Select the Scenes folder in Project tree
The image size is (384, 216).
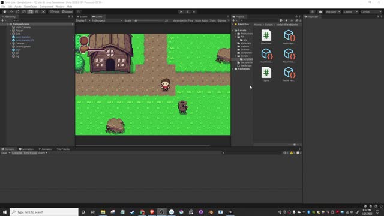tap(245, 49)
